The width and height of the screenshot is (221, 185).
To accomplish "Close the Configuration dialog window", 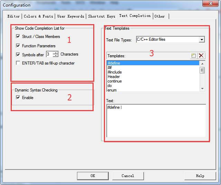I will click(211, 3).
